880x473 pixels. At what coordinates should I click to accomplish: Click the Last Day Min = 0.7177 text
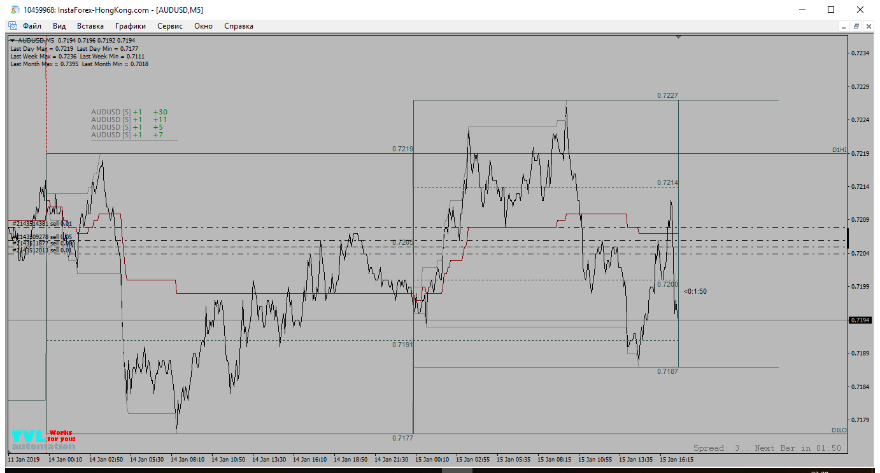(108, 48)
